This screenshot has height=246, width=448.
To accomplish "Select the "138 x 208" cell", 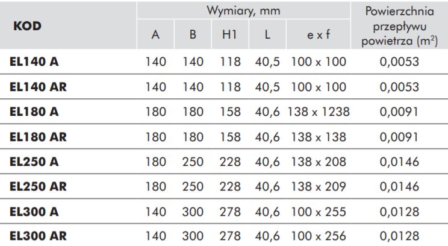I will click(319, 161).
